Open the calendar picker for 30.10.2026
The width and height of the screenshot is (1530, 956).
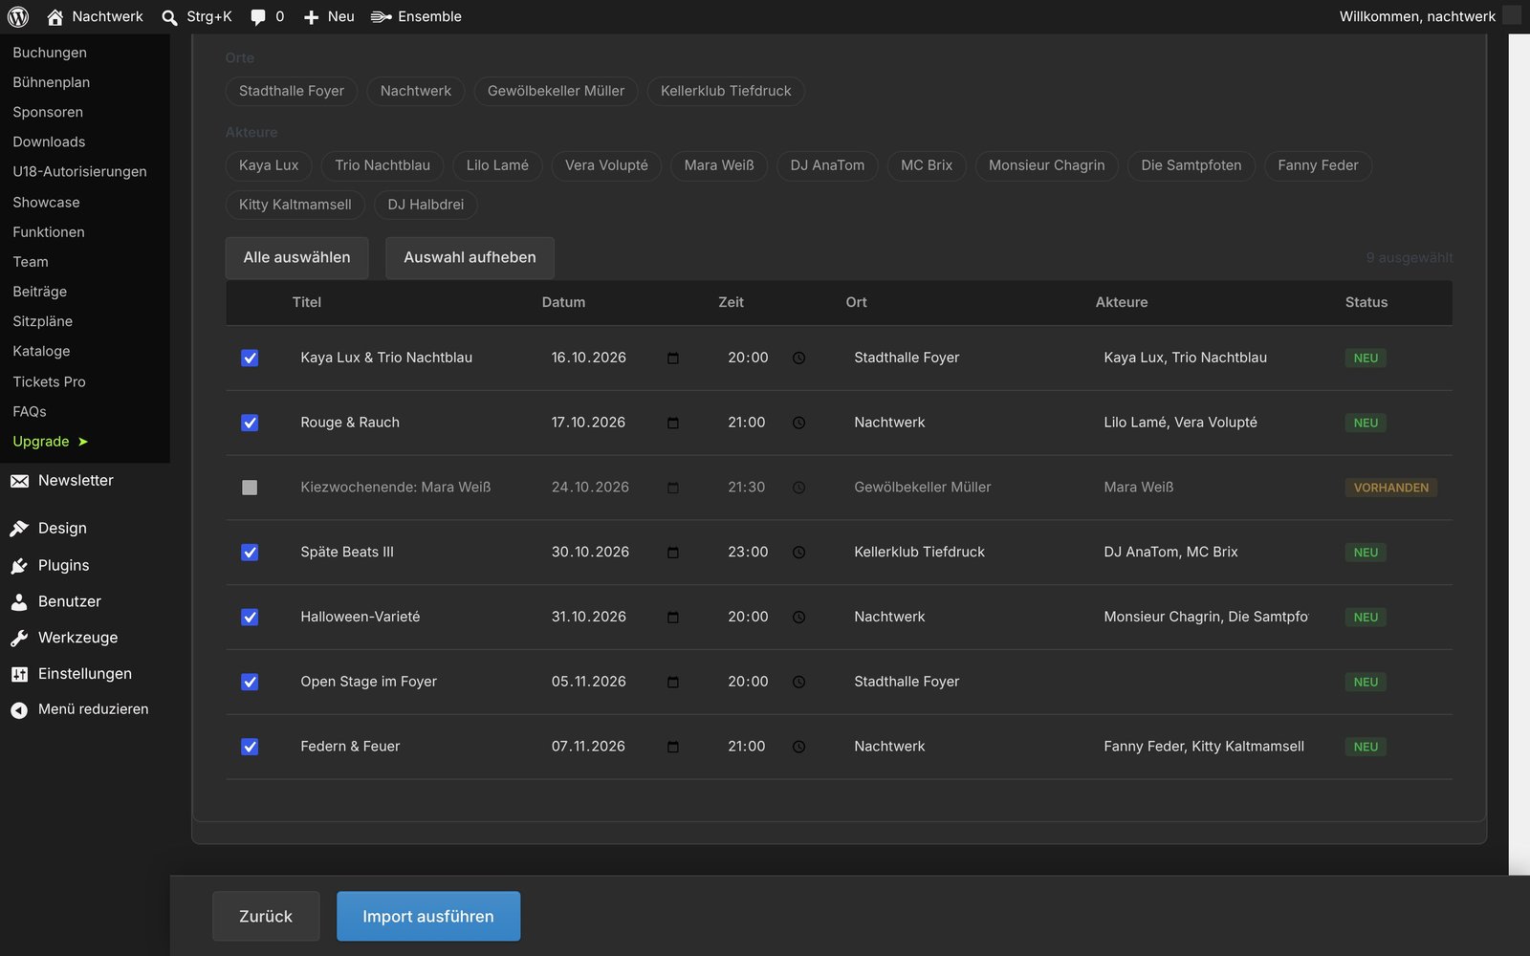(673, 553)
